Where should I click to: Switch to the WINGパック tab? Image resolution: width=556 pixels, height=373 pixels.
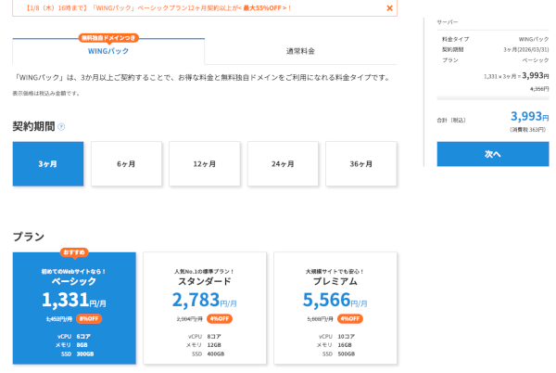click(x=108, y=51)
